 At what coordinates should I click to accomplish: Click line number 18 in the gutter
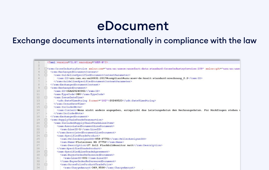(39, 116)
